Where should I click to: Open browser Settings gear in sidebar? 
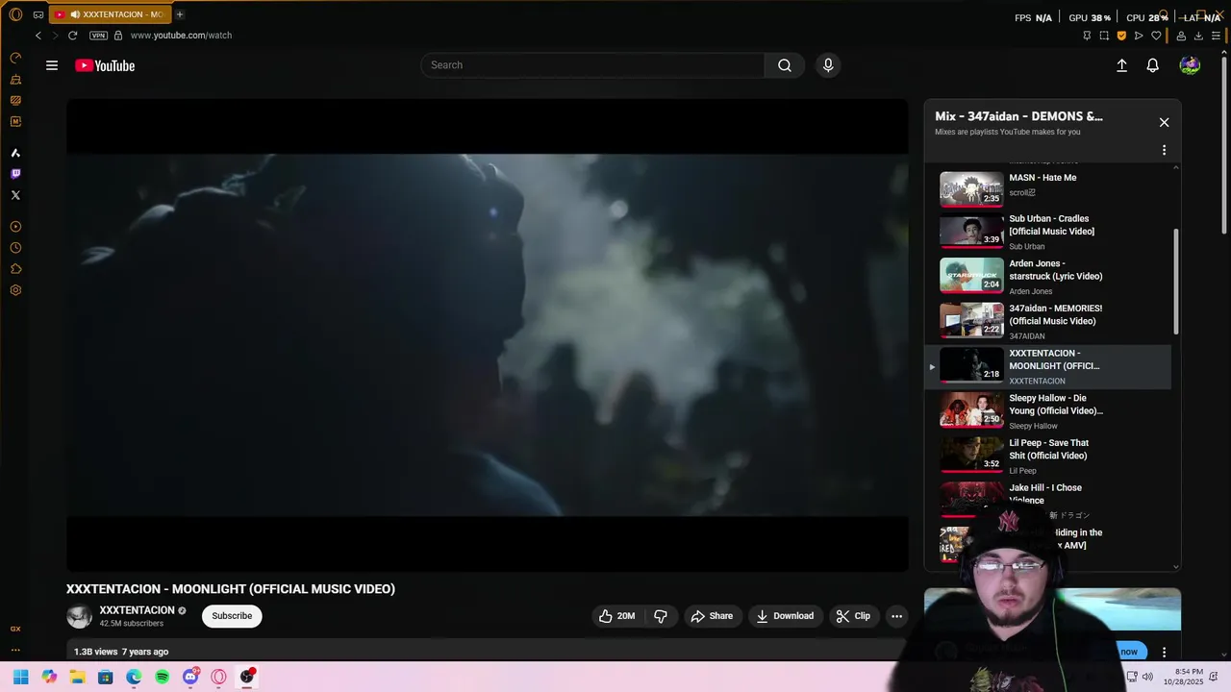(x=15, y=290)
